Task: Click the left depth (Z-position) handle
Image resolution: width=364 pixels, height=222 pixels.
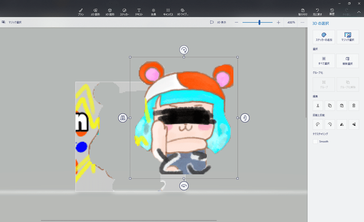Action: coord(123,118)
